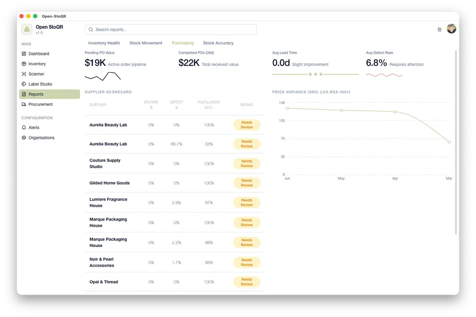Click the Alerts bell icon
Viewport: 476px width, 317px height.
click(24, 128)
